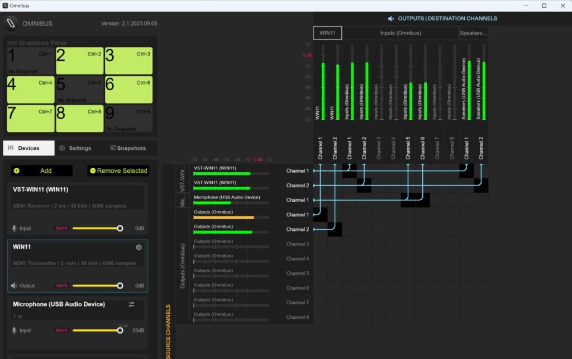Screen dimensions: 572x359
Task: Adjust the Microphone input gain slider handle
Action: 120,330
